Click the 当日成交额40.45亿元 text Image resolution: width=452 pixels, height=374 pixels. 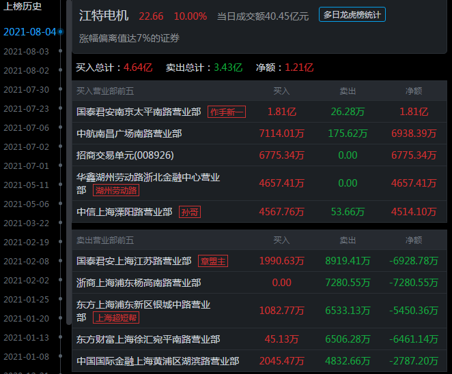[263, 16]
